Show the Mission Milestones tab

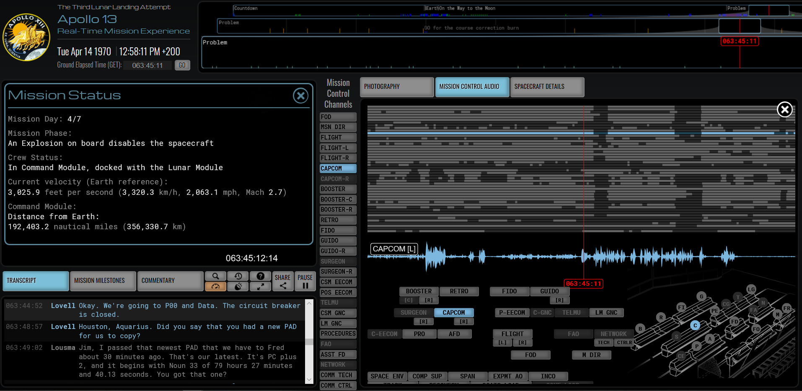coord(103,281)
